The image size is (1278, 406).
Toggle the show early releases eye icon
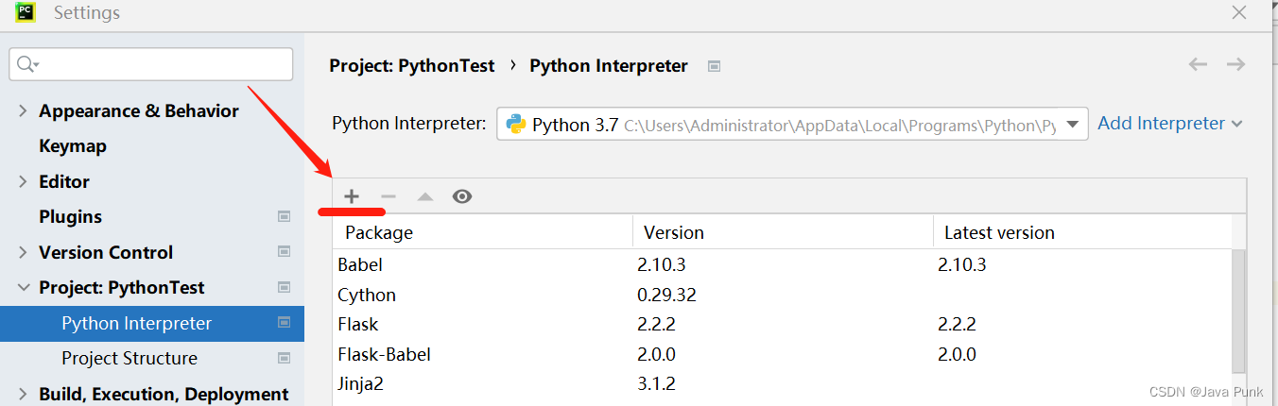click(462, 196)
